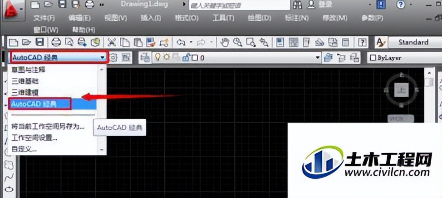Image resolution: width=442 pixels, height=198 pixels.
Task: Click the Help question icon in toolbar
Action: (x=362, y=42)
